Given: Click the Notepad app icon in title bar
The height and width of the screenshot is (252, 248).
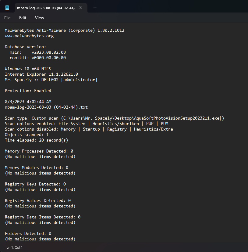Looking at the screenshot, I should click(7, 8).
